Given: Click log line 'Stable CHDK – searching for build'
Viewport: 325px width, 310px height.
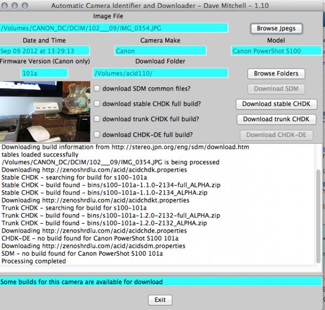Looking at the screenshot, I should [x=74, y=178].
